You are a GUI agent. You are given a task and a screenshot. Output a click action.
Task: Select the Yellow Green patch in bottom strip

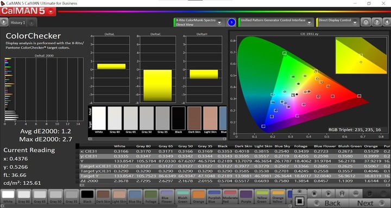[262, 197]
